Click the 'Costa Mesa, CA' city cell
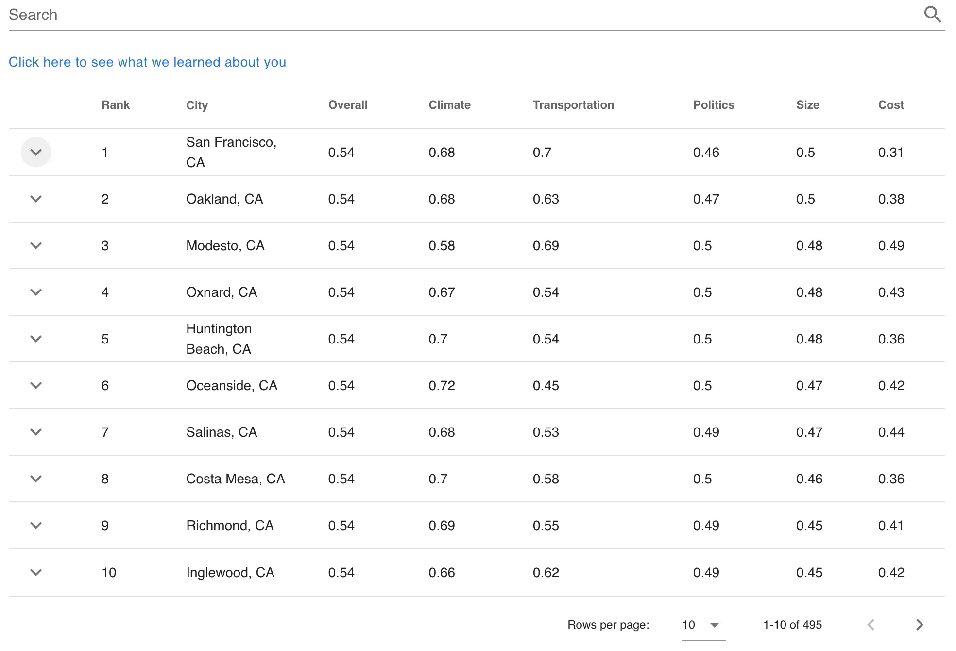 (236, 479)
